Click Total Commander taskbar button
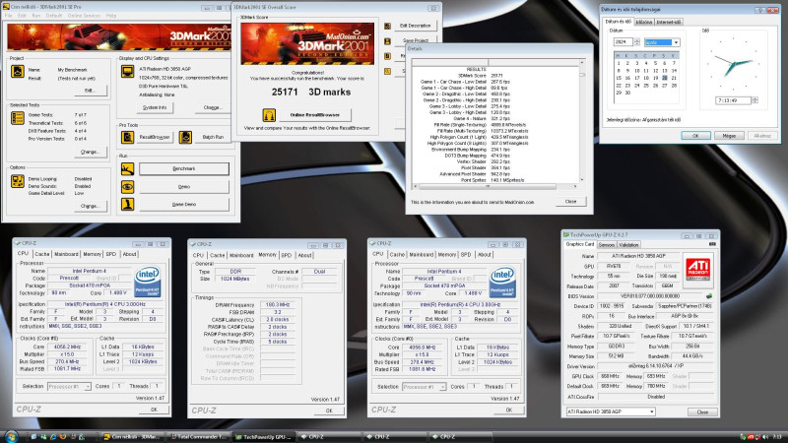Image resolution: width=788 pixels, height=443 pixels. pyautogui.click(x=199, y=437)
